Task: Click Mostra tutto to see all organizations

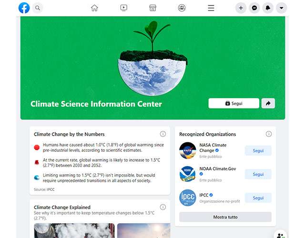Action: point(225,217)
